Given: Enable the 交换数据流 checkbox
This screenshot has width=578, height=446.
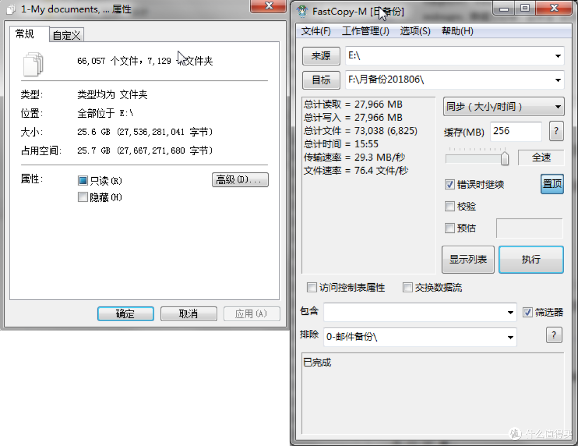Looking at the screenshot, I should coord(407,288).
